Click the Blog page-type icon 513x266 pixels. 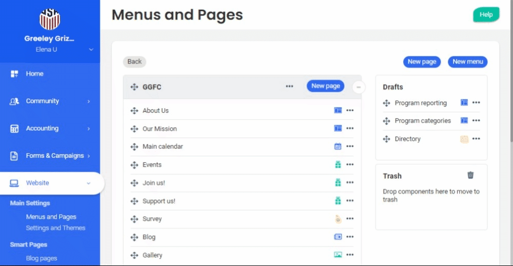tap(338, 237)
